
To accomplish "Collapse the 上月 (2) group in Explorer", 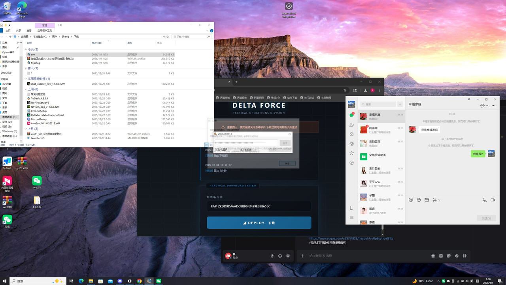I will pos(26,129).
